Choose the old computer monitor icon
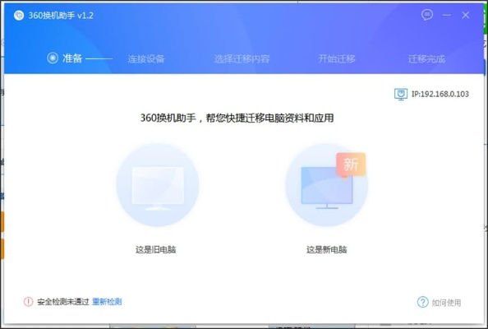 click(x=158, y=185)
